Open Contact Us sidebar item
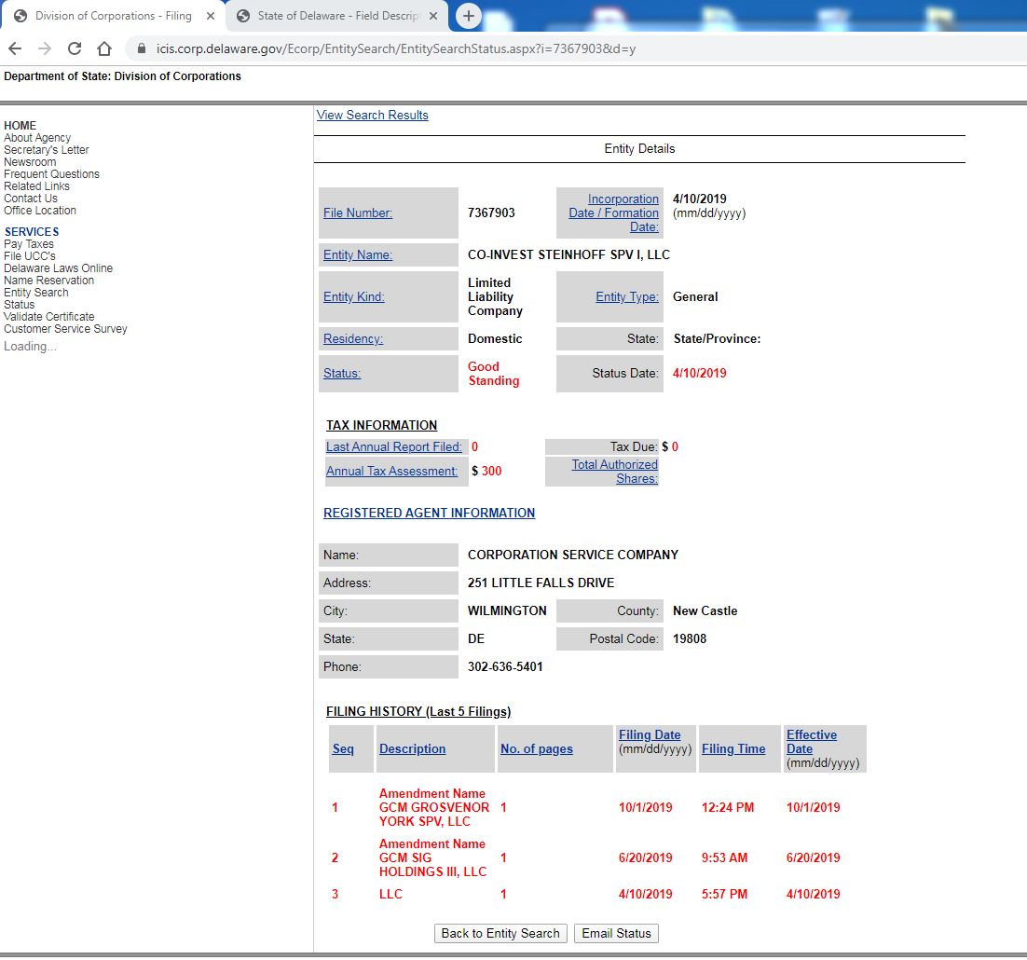Image resolution: width=1027 pixels, height=960 pixels. (31, 199)
